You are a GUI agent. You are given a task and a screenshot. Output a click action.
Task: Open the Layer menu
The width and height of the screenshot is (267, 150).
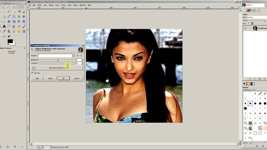tap(58, 5)
